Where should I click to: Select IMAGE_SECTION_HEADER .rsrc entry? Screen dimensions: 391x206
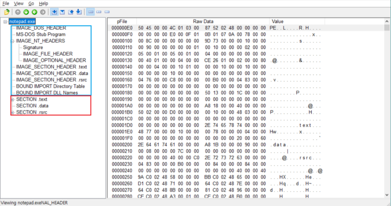[x=51, y=80]
